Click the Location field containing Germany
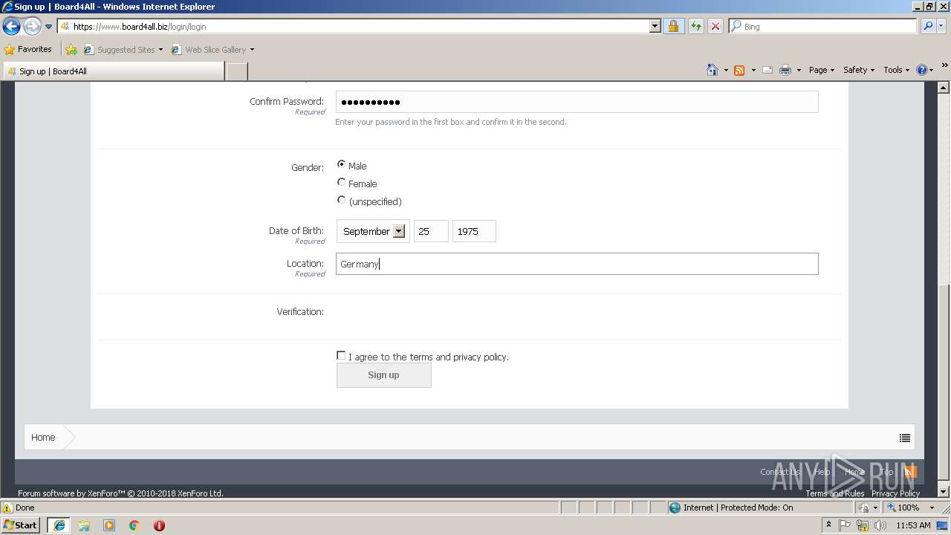This screenshot has height=535, width=951. (x=577, y=264)
